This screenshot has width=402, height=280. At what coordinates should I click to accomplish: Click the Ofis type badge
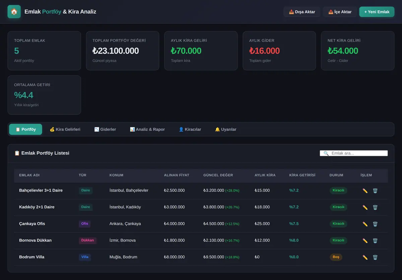pos(85,224)
